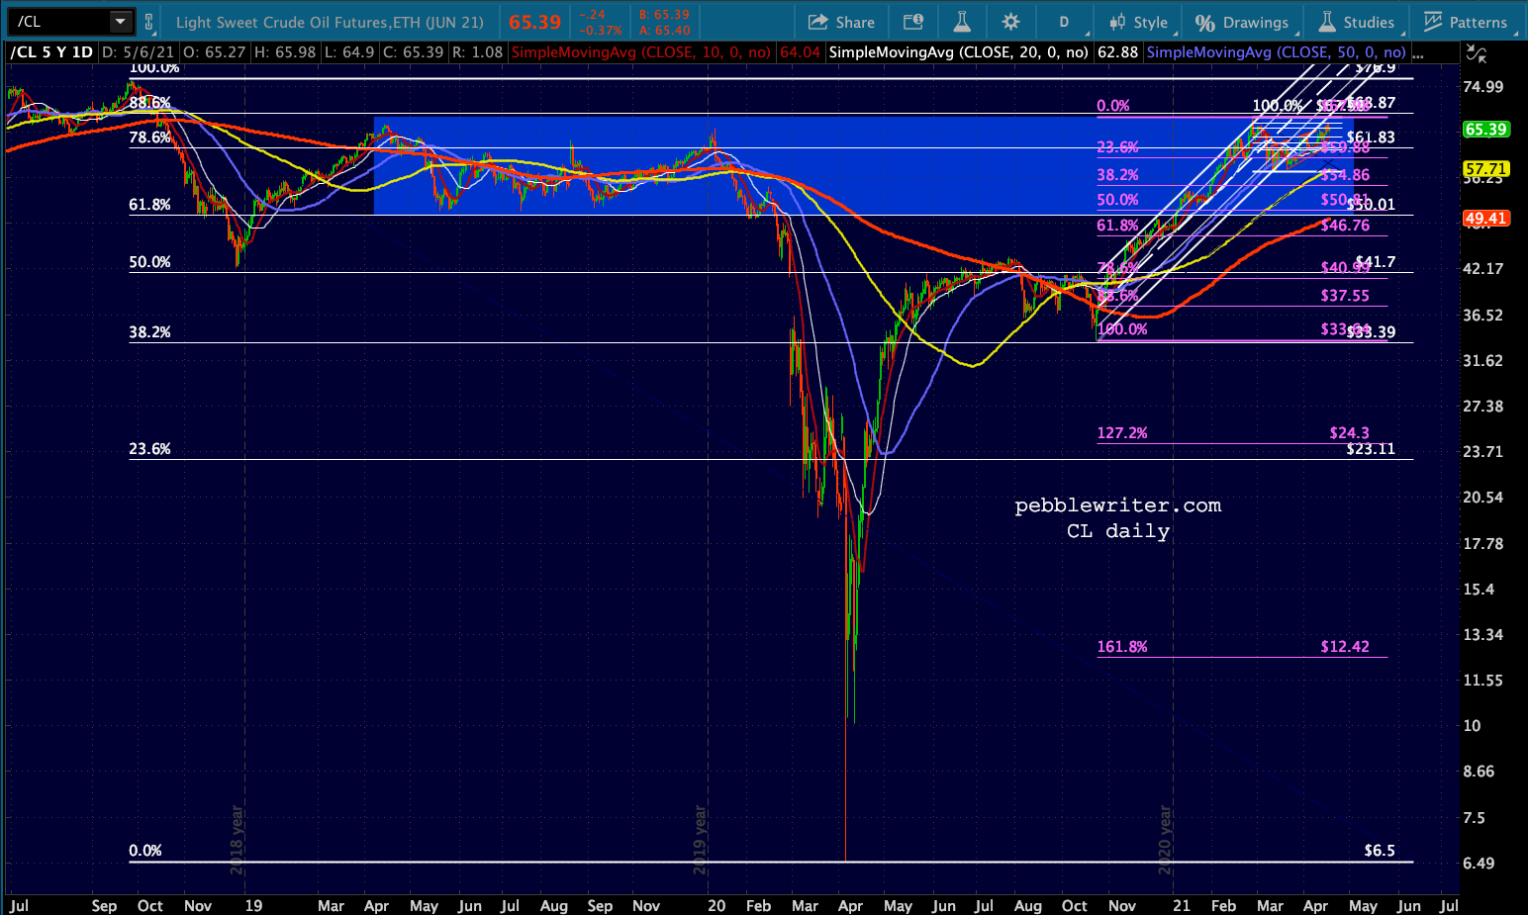Click the large red 65.39 last price
The height and width of the screenshot is (915, 1528).
click(x=534, y=22)
